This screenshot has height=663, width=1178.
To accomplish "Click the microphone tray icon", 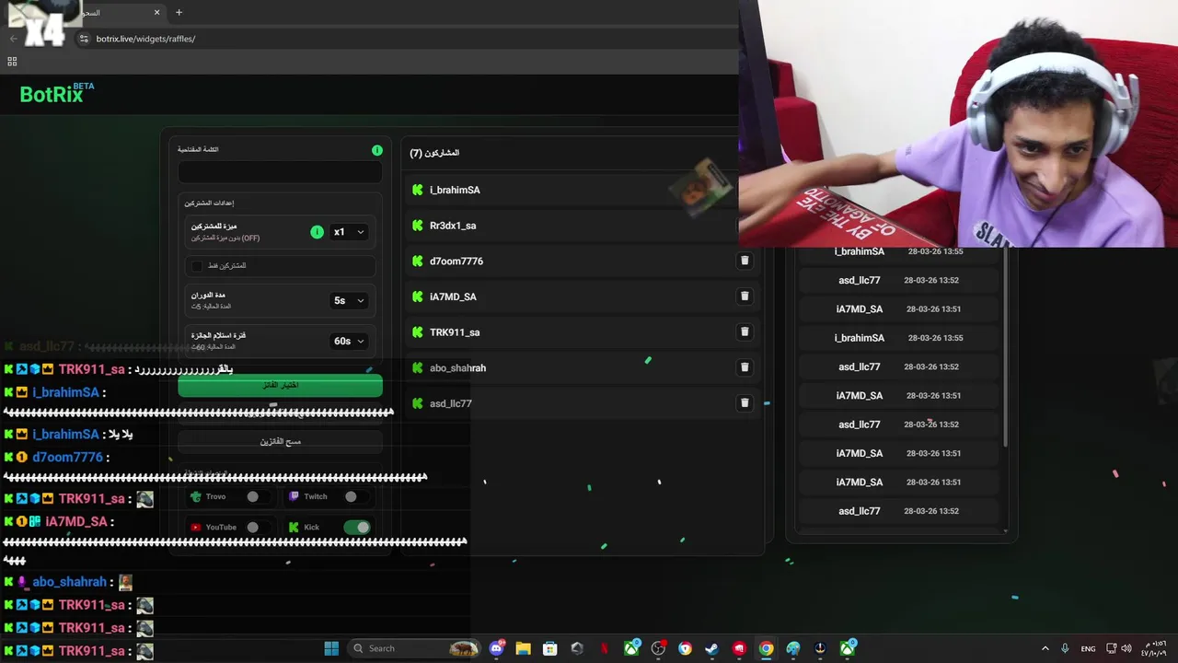I will [x=1065, y=648].
